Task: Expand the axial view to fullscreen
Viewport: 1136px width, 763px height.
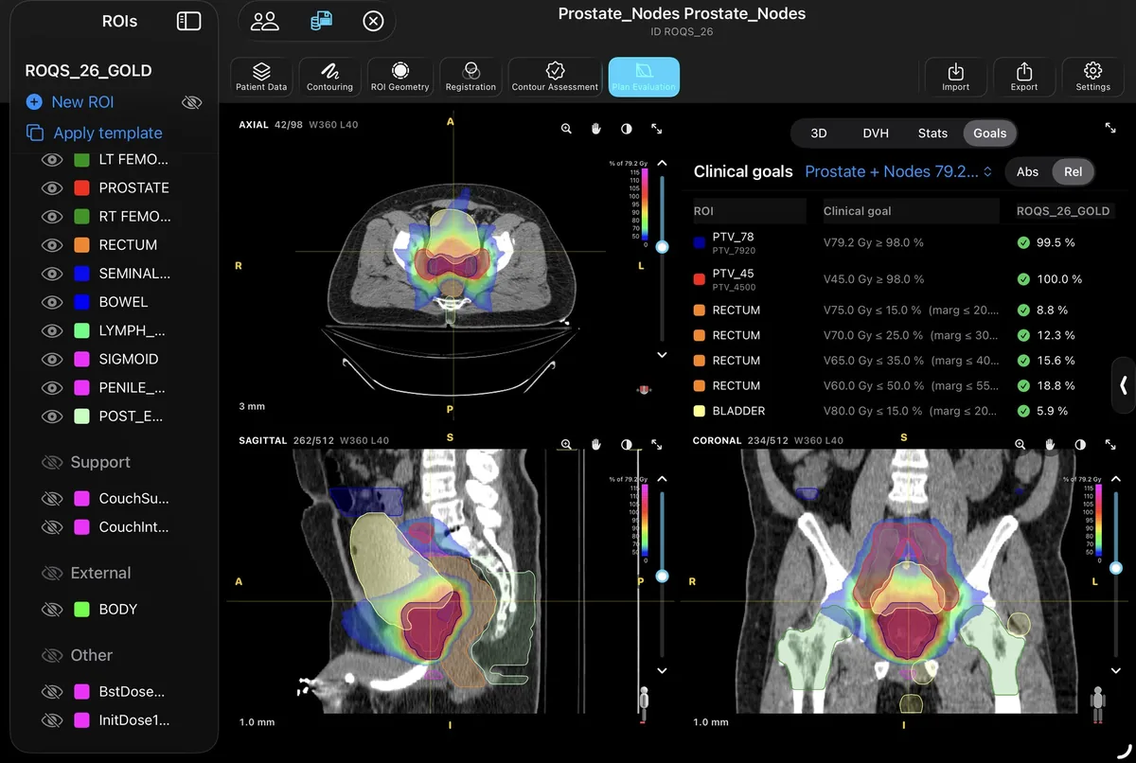Action: click(656, 128)
